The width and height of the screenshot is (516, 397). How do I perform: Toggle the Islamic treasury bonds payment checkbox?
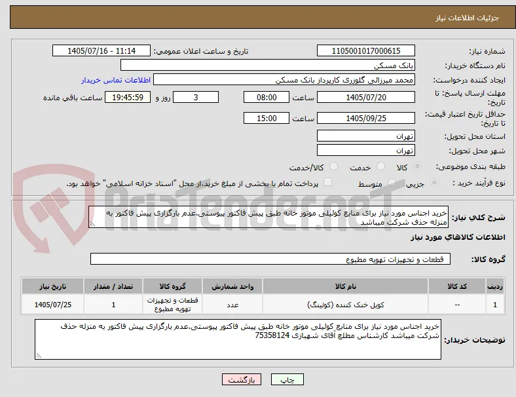pos(328,182)
